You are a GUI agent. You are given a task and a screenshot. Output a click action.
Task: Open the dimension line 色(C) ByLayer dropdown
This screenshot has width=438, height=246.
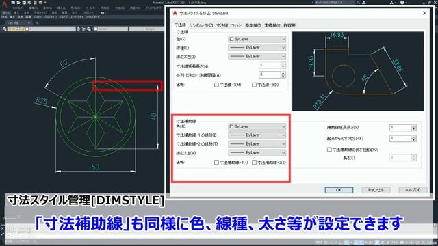(257, 39)
